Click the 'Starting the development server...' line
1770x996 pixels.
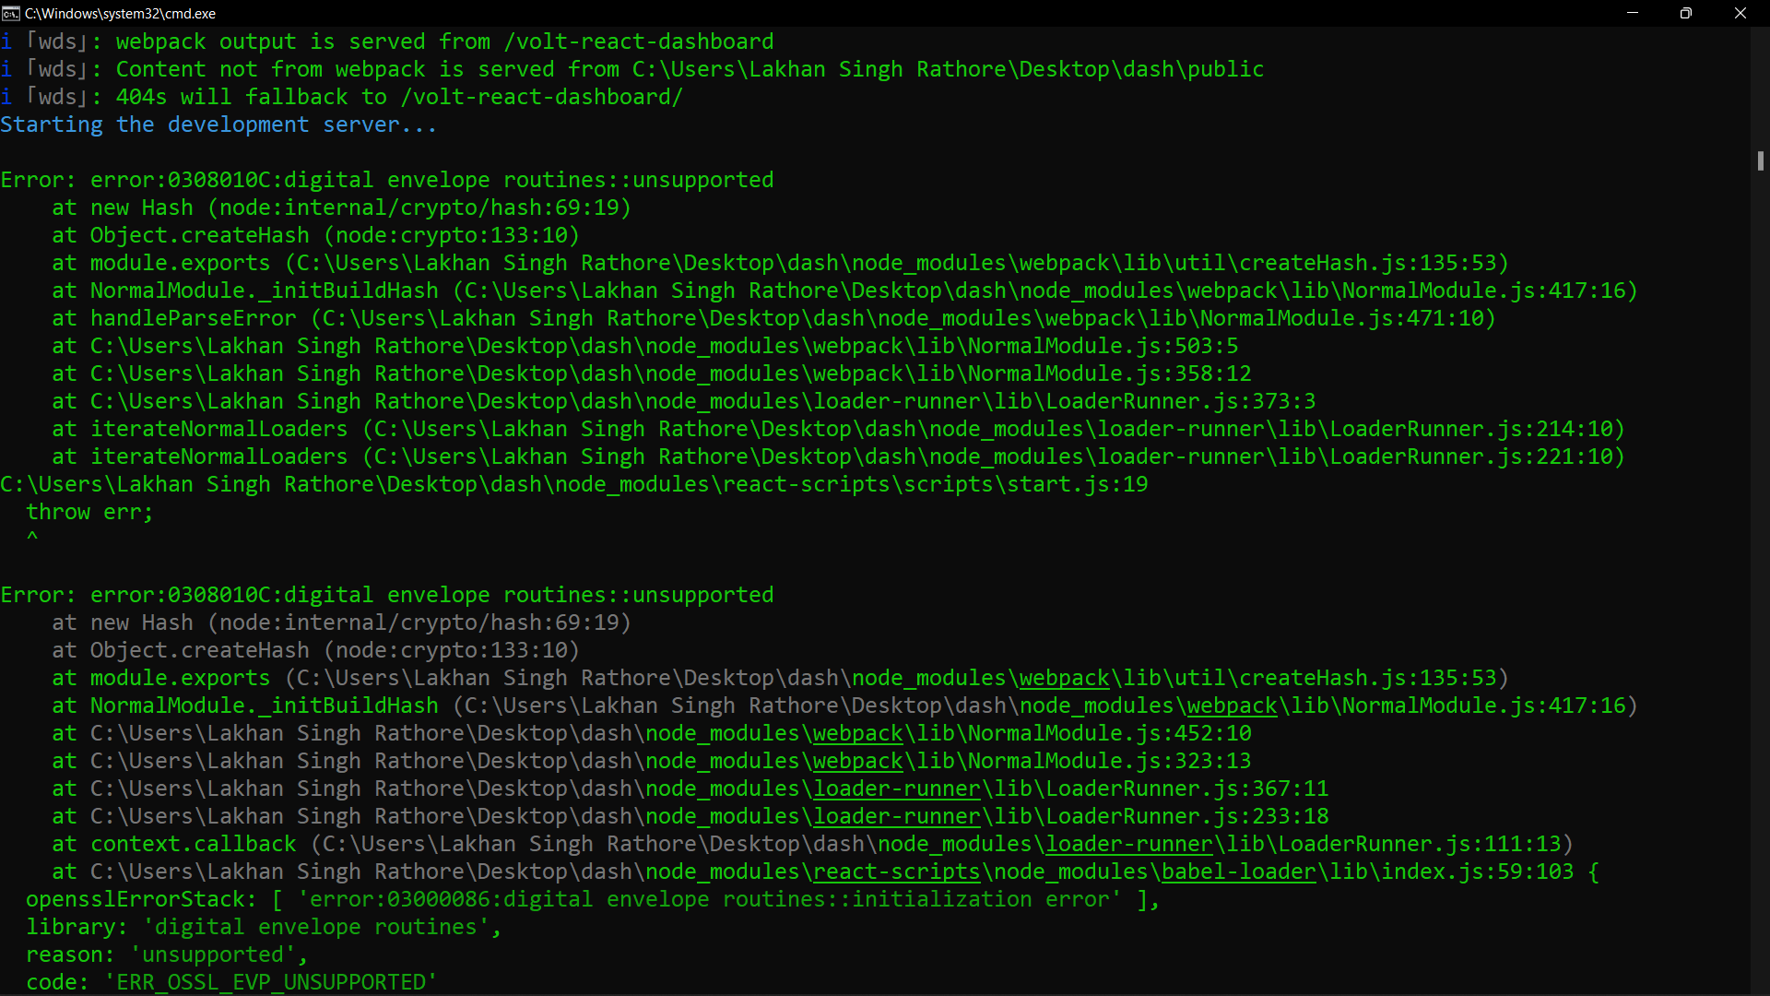coord(218,125)
